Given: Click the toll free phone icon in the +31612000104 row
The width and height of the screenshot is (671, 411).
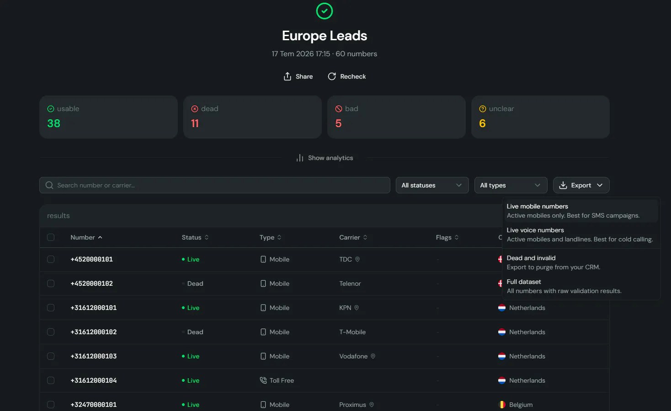Looking at the screenshot, I should [x=263, y=380].
